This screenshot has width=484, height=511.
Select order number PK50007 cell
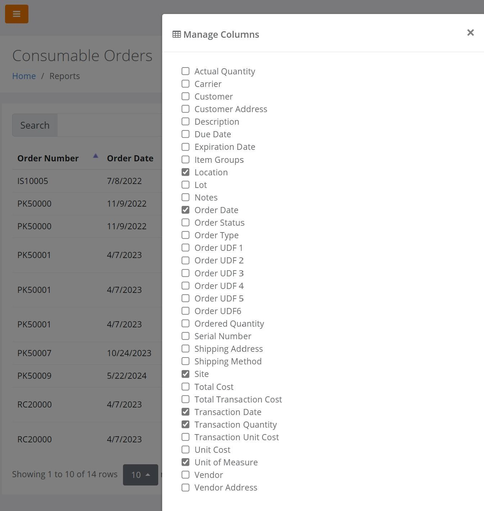(x=35, y=353)
